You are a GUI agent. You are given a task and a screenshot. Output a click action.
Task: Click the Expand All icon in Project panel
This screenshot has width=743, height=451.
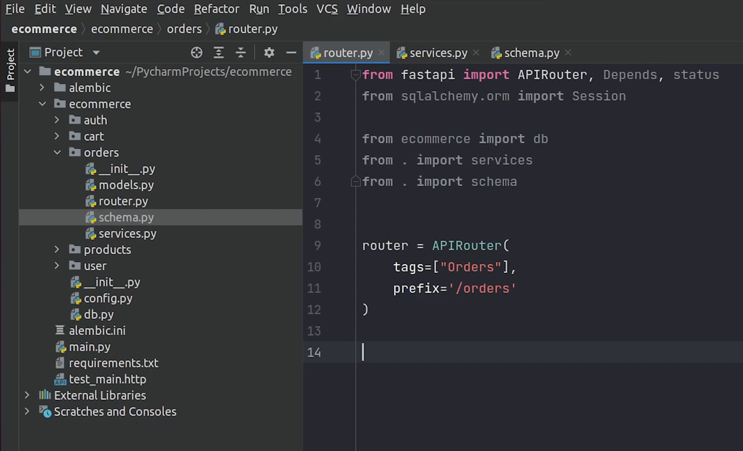click(219, 52)
